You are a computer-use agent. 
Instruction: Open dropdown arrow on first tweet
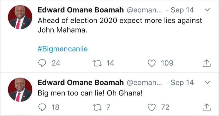[x=208, y=10]
